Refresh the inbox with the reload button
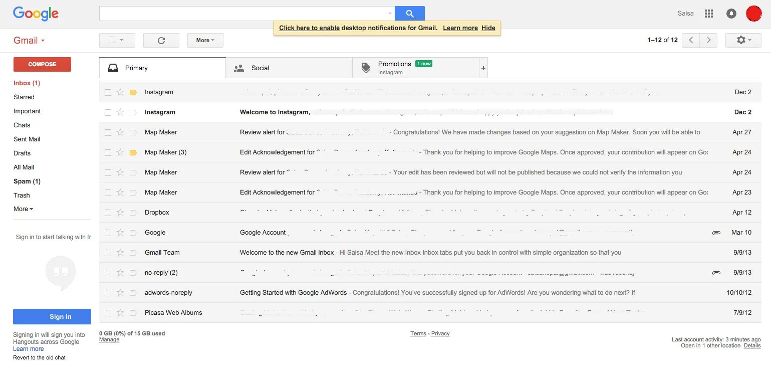Image resolution: width=771 pixels, height=374 pixels. pos(161,41)
